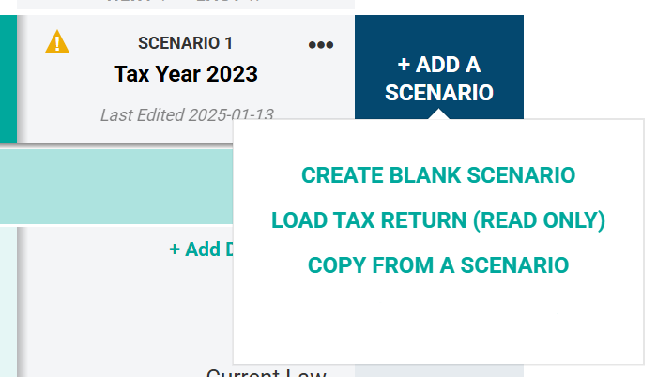The width and height of the screenshot is (657, 377).
Task: Click the SCENARIO 1 heading label
Action: pyautogui.click(x=185, y=42)
